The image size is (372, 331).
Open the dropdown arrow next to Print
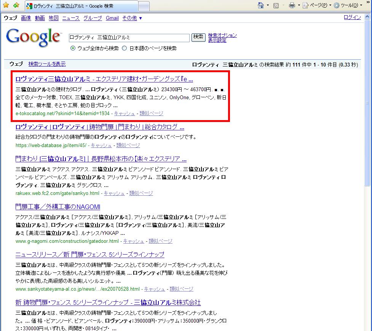299,5
